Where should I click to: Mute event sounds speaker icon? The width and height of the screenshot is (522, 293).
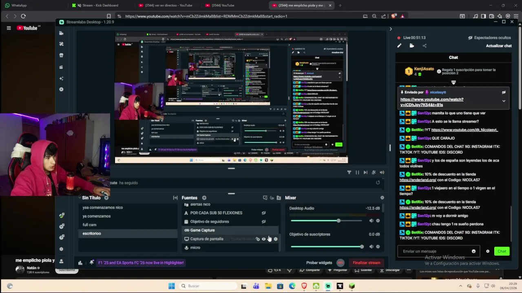[382, 173]
